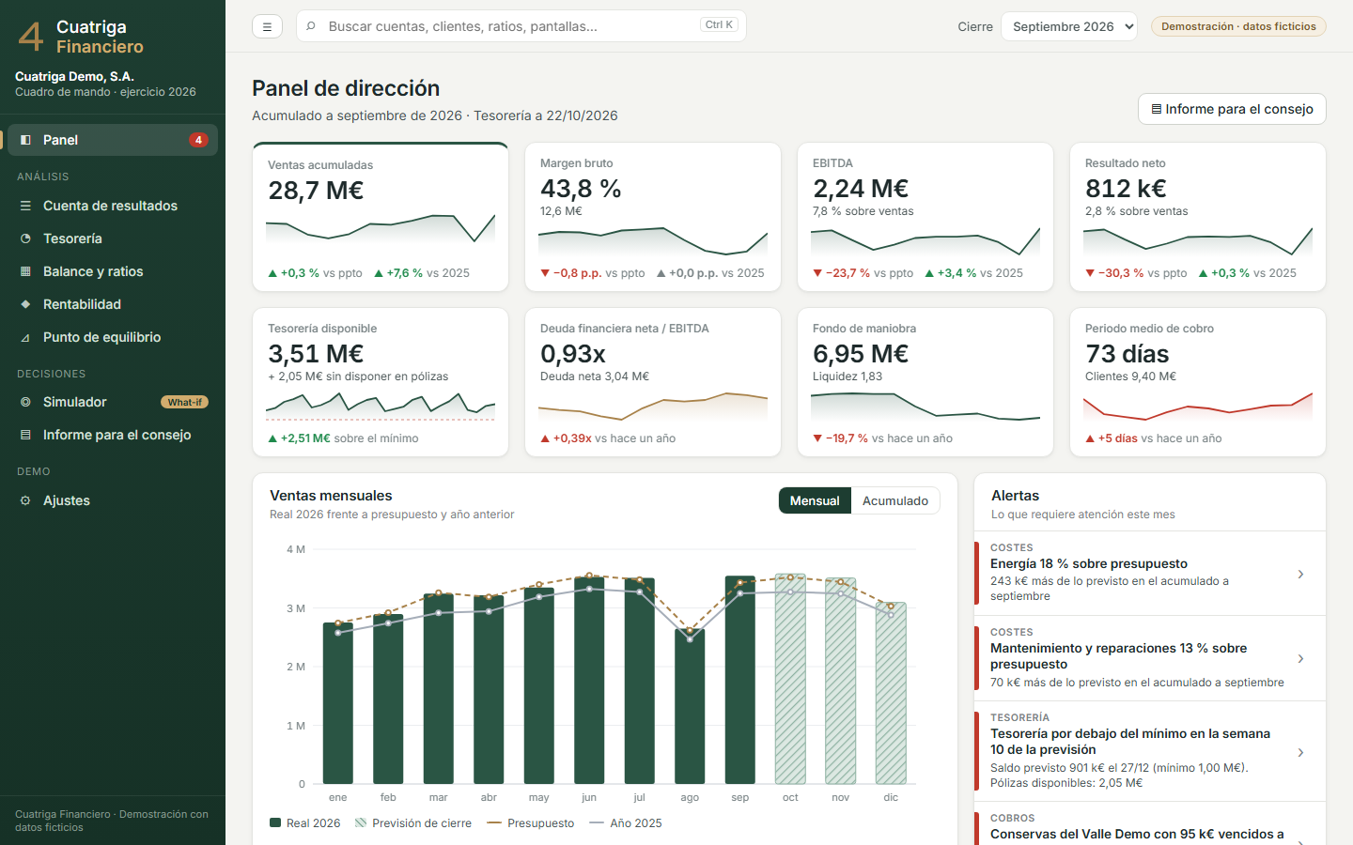The width and height of the screenshot is (1353, 845).
Task: Click the search magnifier icon
Action: click(x=311, y=26)
